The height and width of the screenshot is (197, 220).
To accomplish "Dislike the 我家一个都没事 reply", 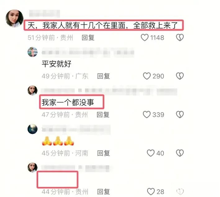I will click(x=180, y=114).
